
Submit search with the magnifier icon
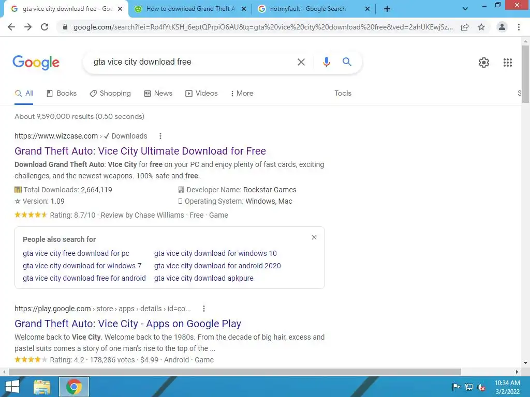click(x=347, y=62)
